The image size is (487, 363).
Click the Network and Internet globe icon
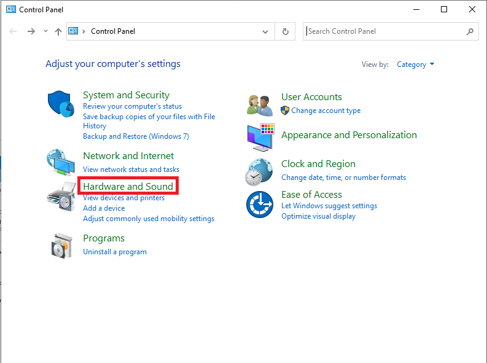click(x=61, y=162)
